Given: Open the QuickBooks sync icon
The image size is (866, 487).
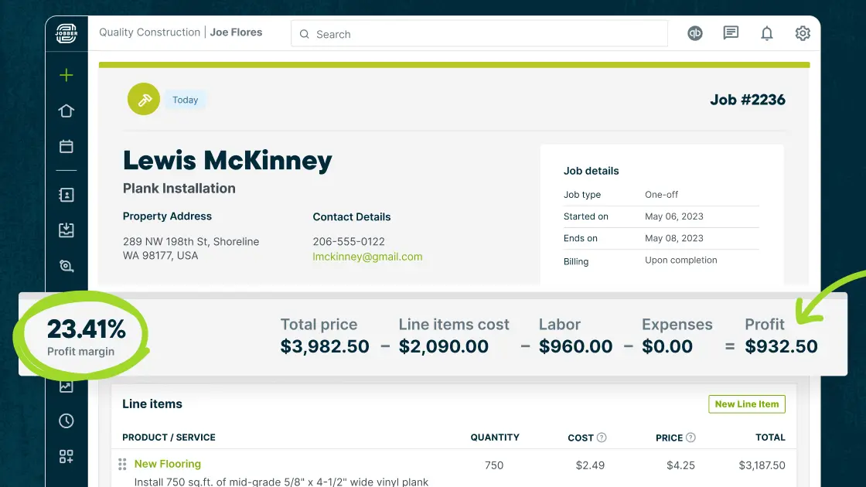Looking at the screenshot, I should click(x=694, y=33).
